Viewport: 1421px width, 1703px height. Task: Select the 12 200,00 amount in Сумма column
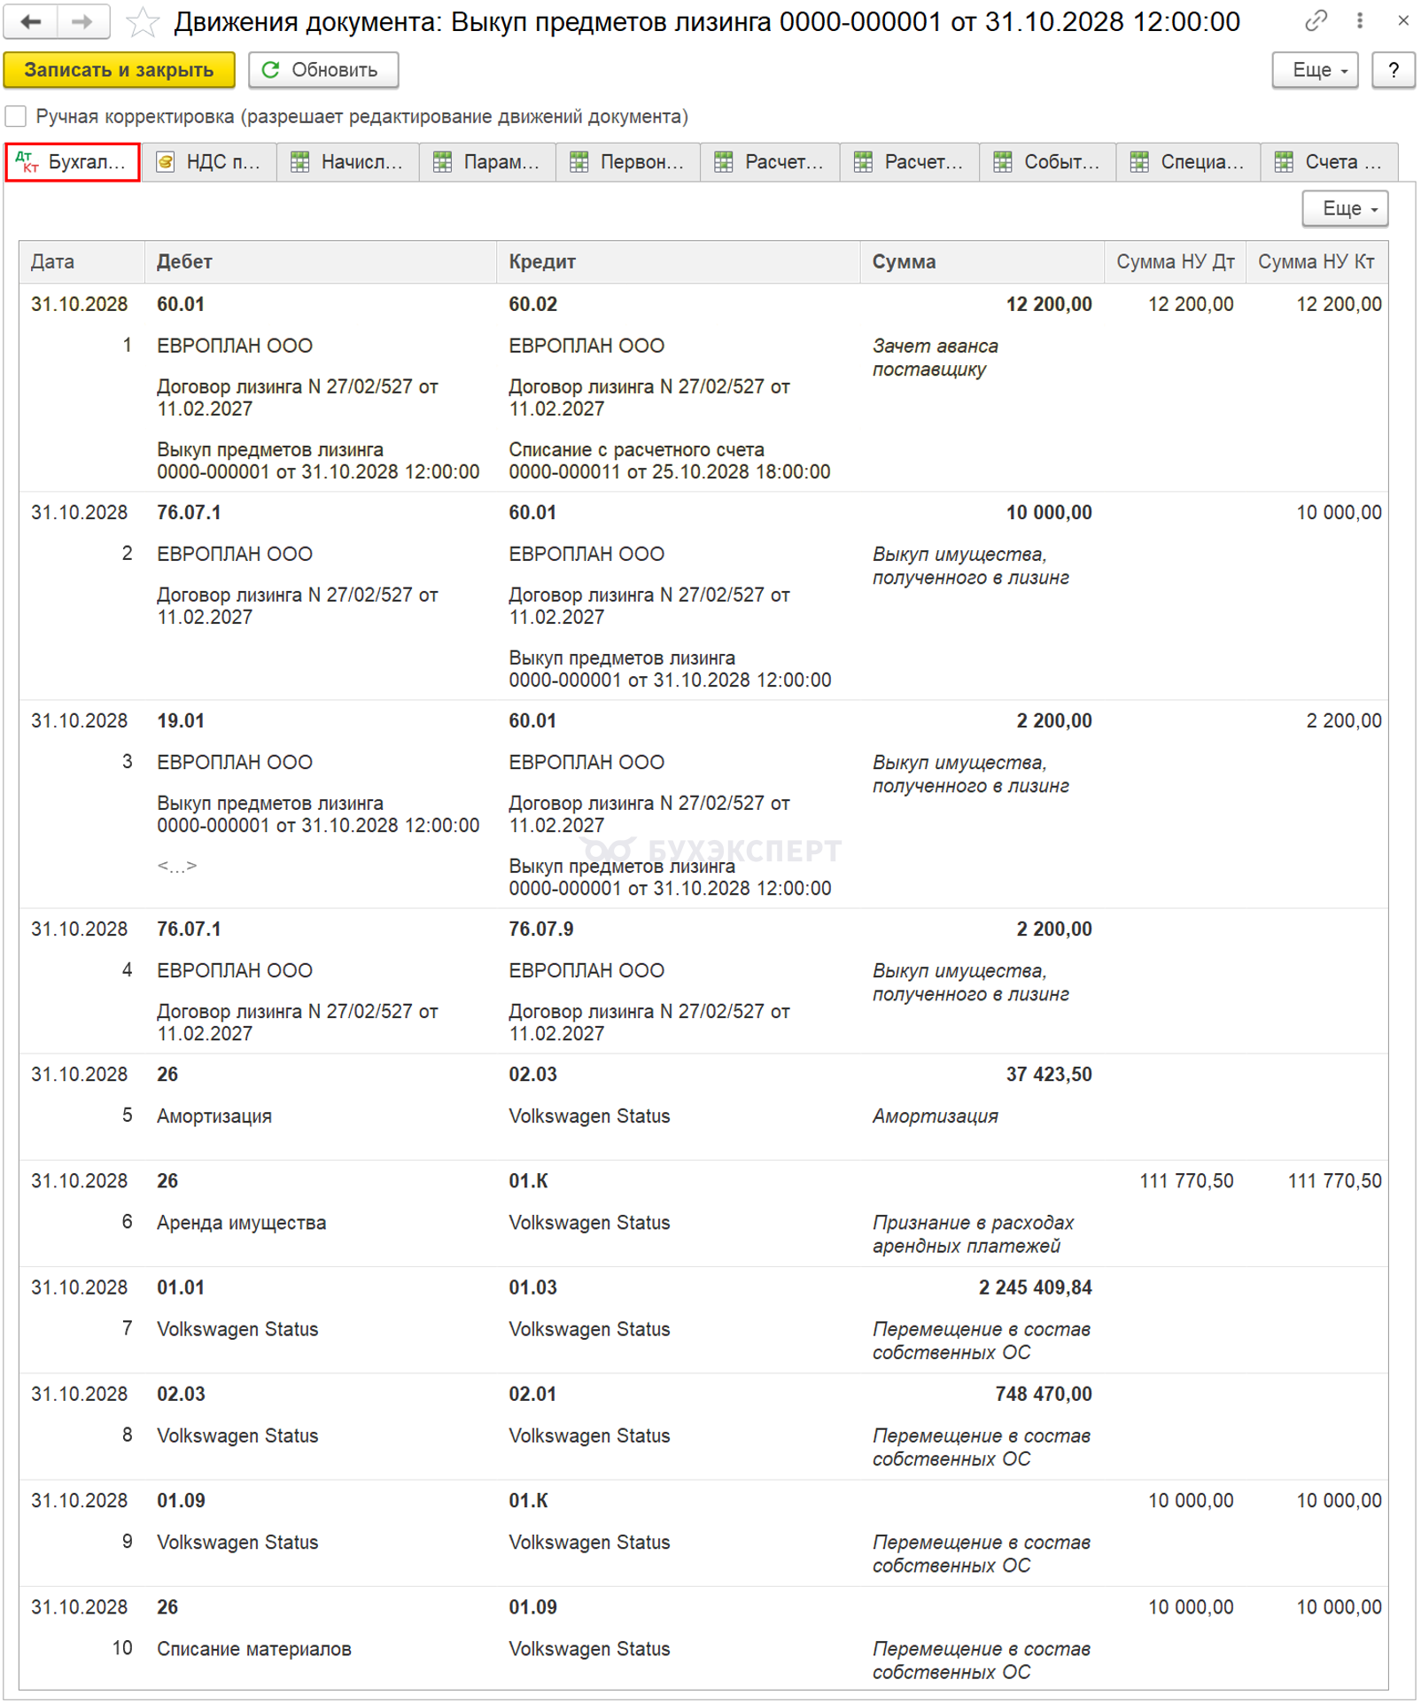tap(1048, 304)
